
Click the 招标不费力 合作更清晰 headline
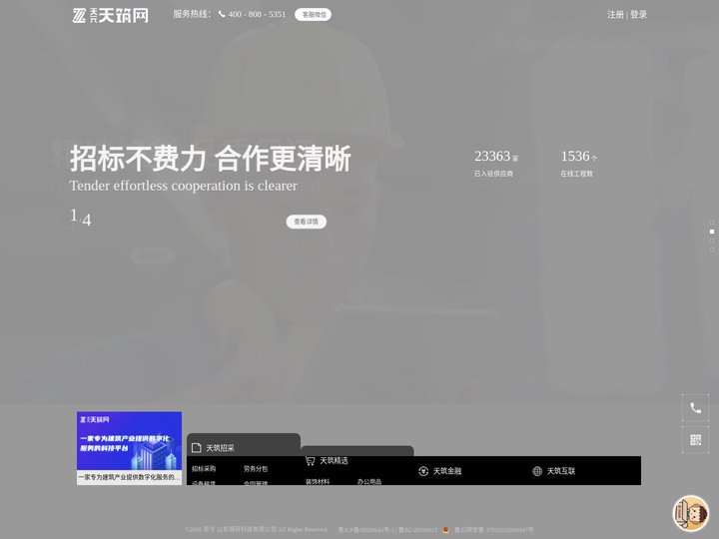pyautogui.click(x=211, y=159)
